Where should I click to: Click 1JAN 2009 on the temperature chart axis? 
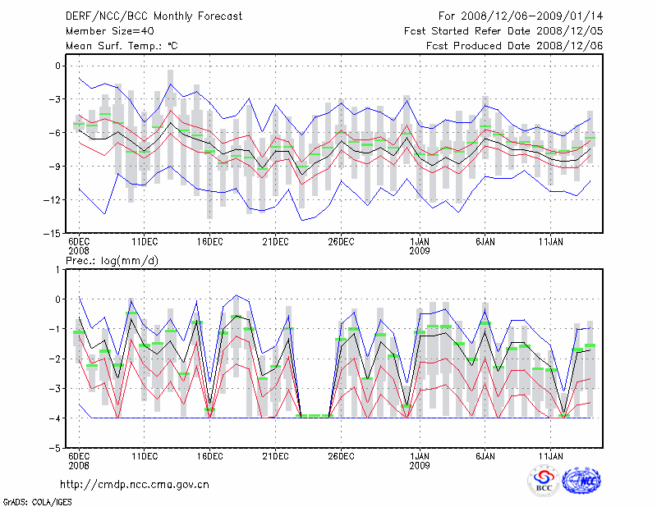(x=420, y=246)
